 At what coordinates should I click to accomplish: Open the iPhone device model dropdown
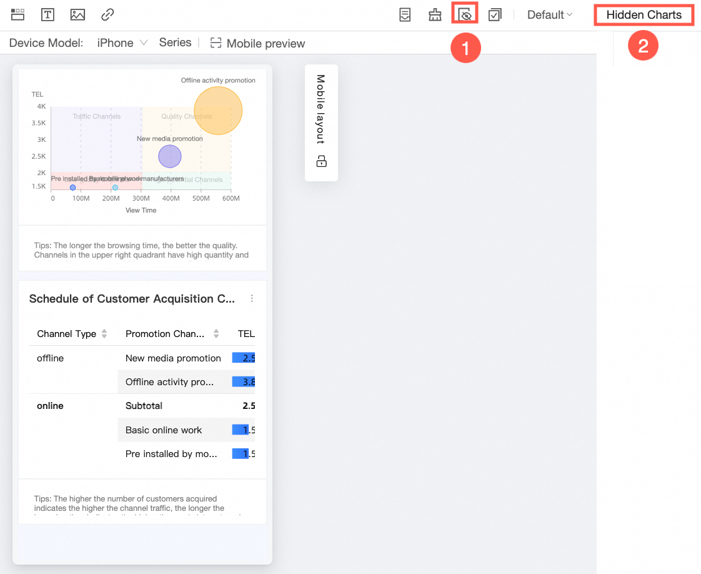pyautogui.click(x=122, y=43)
